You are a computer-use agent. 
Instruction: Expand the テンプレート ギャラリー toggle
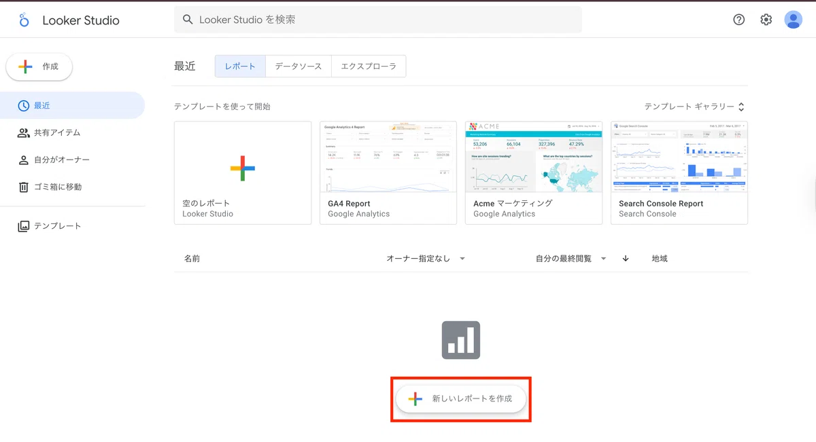pyautogui.click(x=694, y=107)
